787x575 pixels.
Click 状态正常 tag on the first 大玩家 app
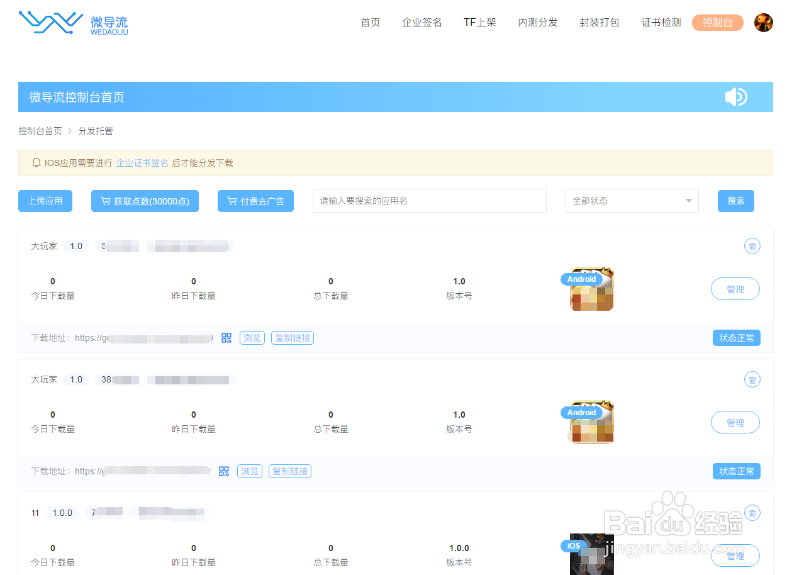point(737,338)
